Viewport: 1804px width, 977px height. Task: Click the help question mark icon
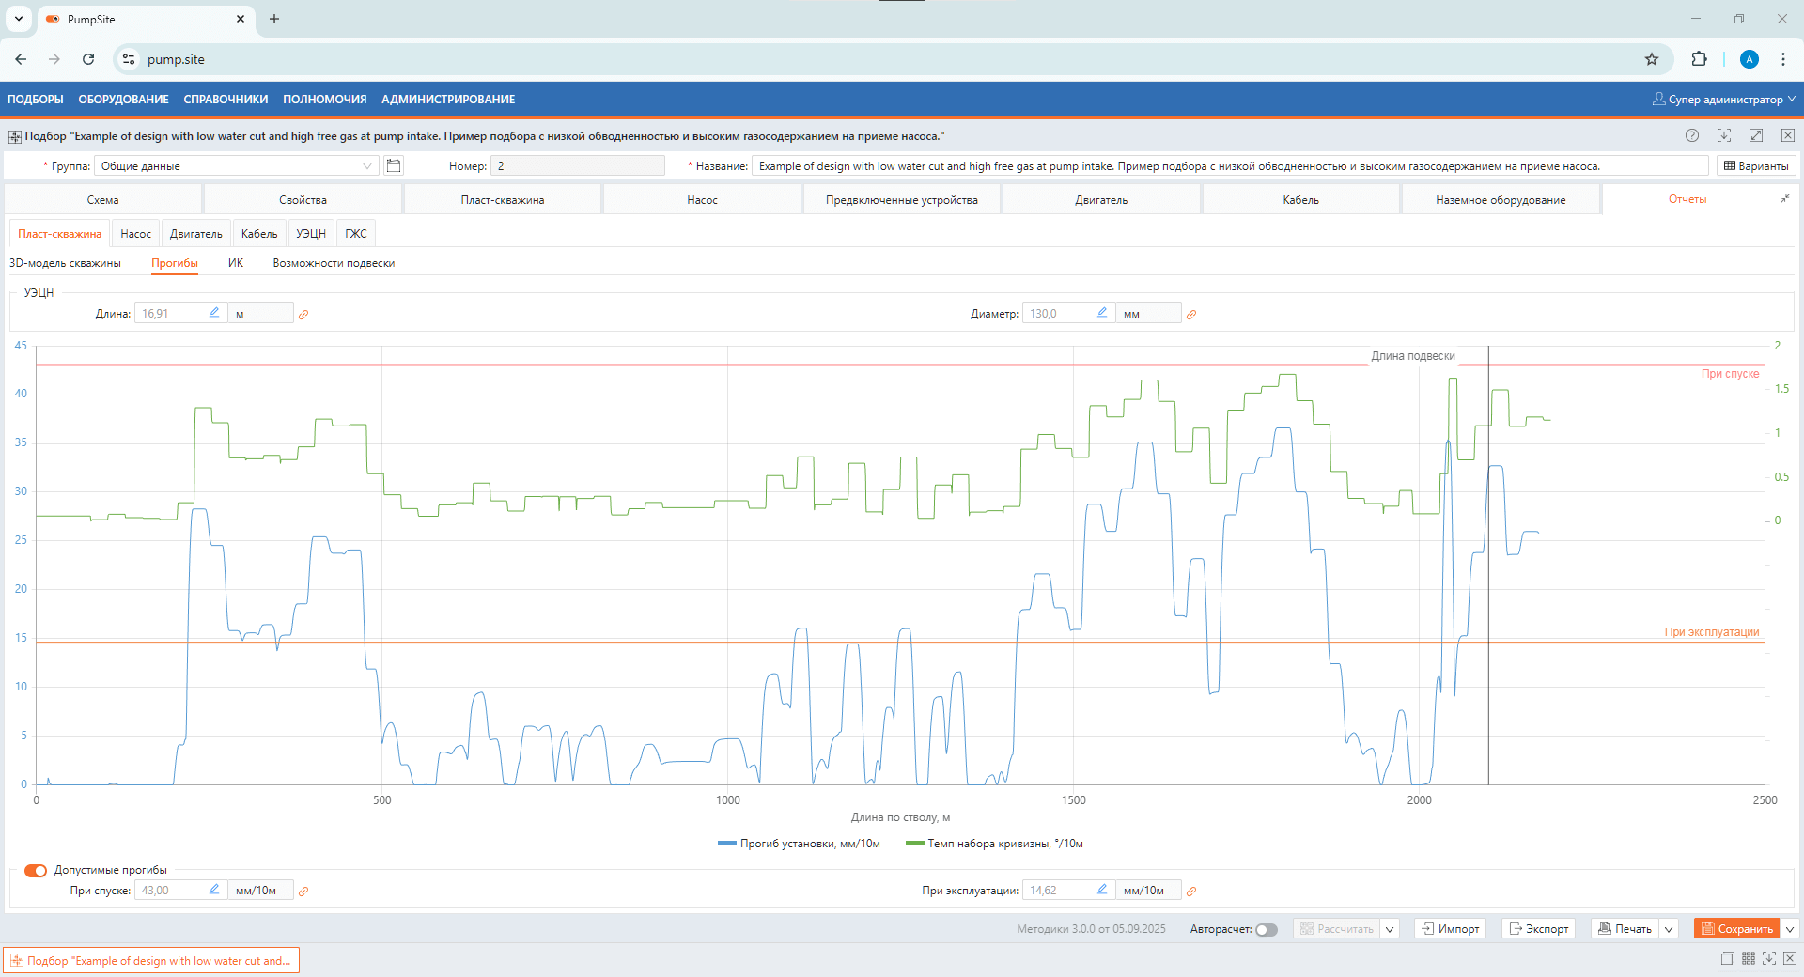click(x=1691, y=135)
